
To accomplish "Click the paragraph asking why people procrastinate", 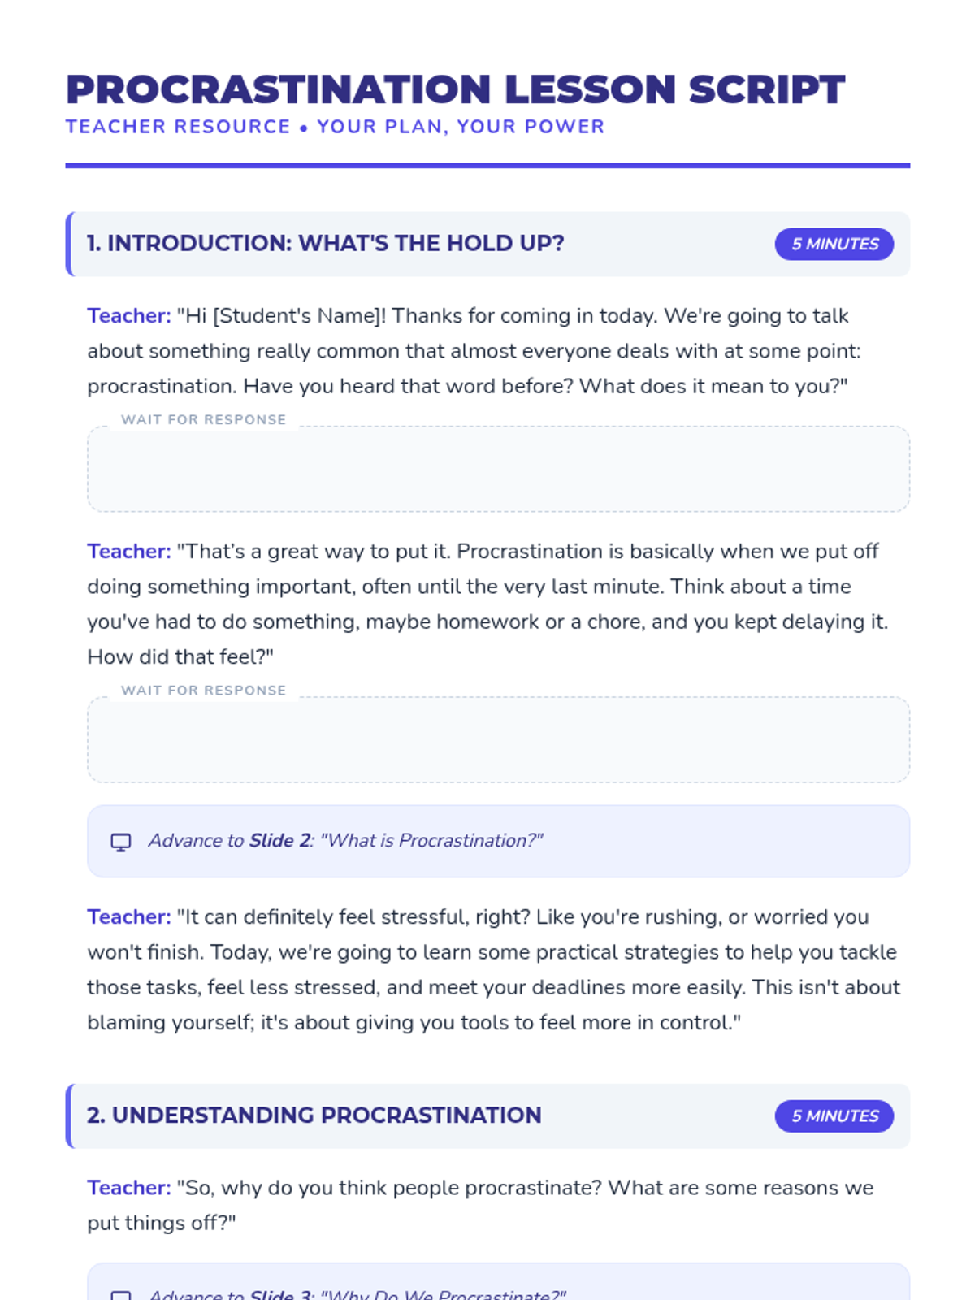I will pyautogui.click(x=480, y=1205).
